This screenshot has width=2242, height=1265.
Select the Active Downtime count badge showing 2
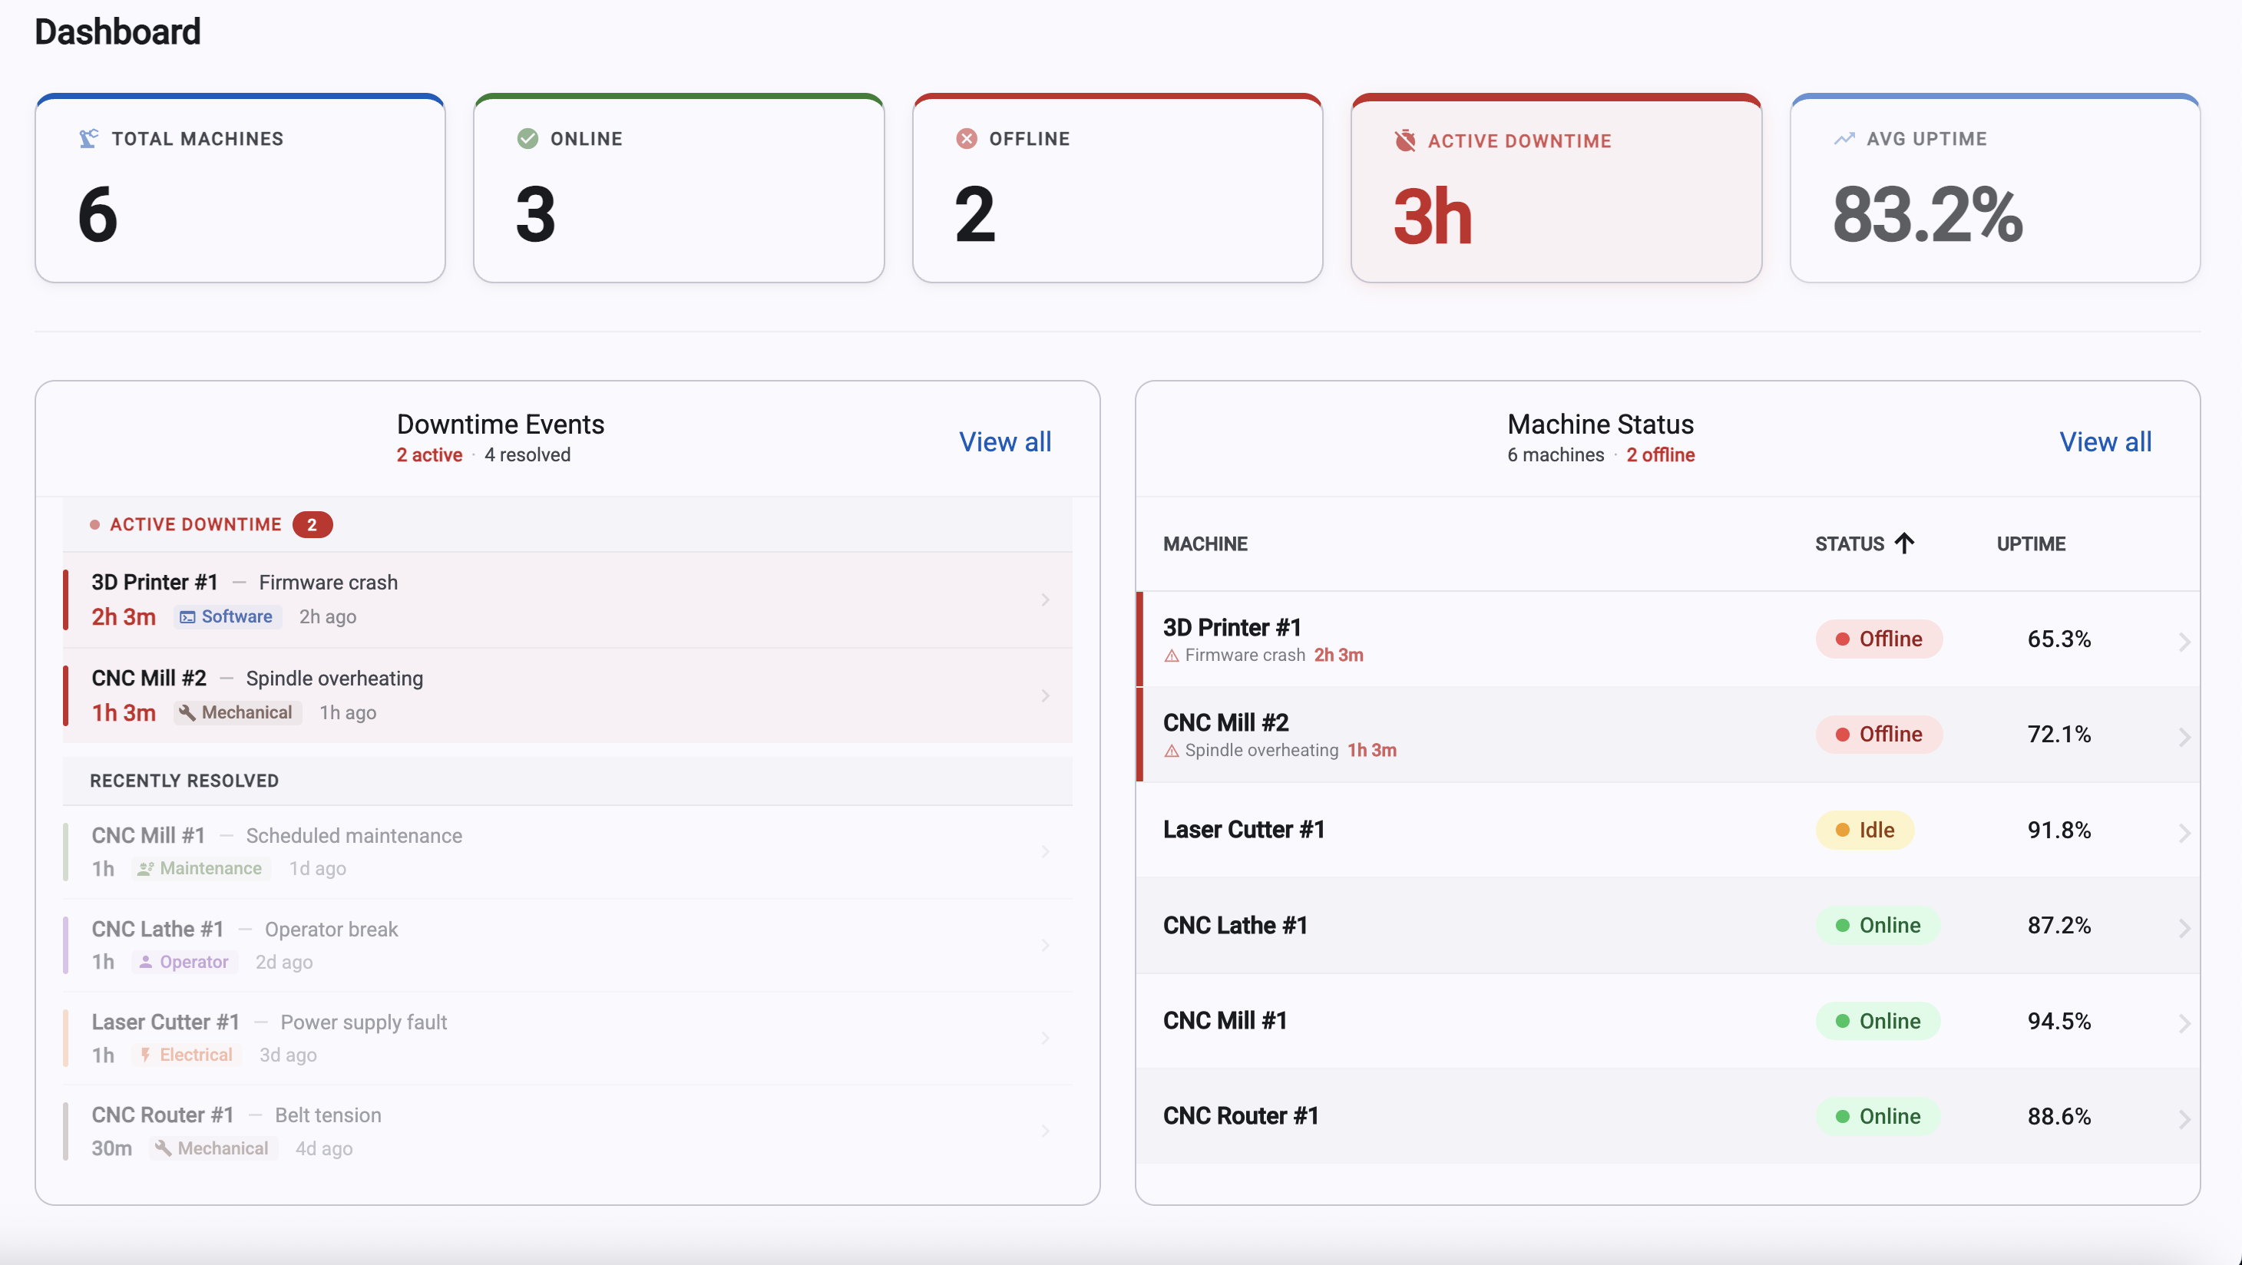(312, 524)
